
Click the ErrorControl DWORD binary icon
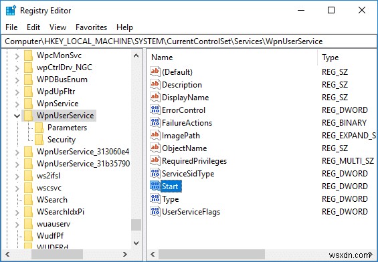tap(155, 110)
